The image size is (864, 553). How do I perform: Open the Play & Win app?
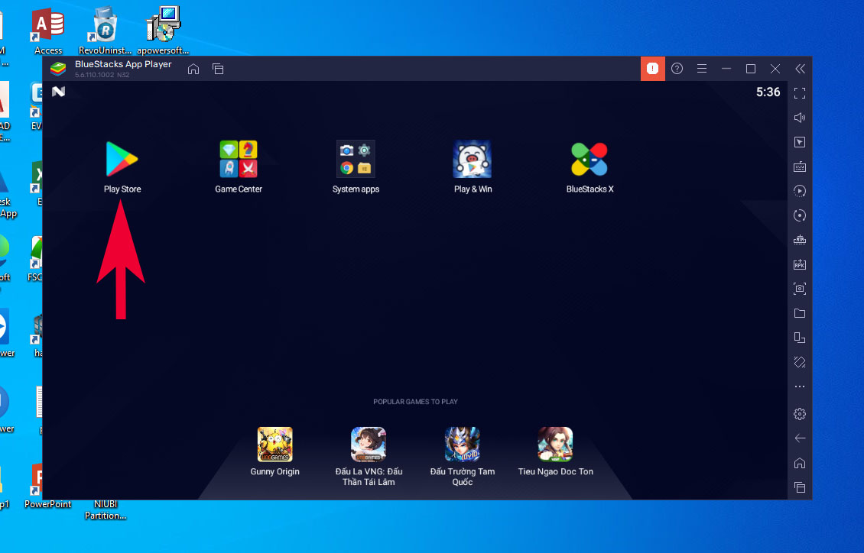[x=472, y=160]
